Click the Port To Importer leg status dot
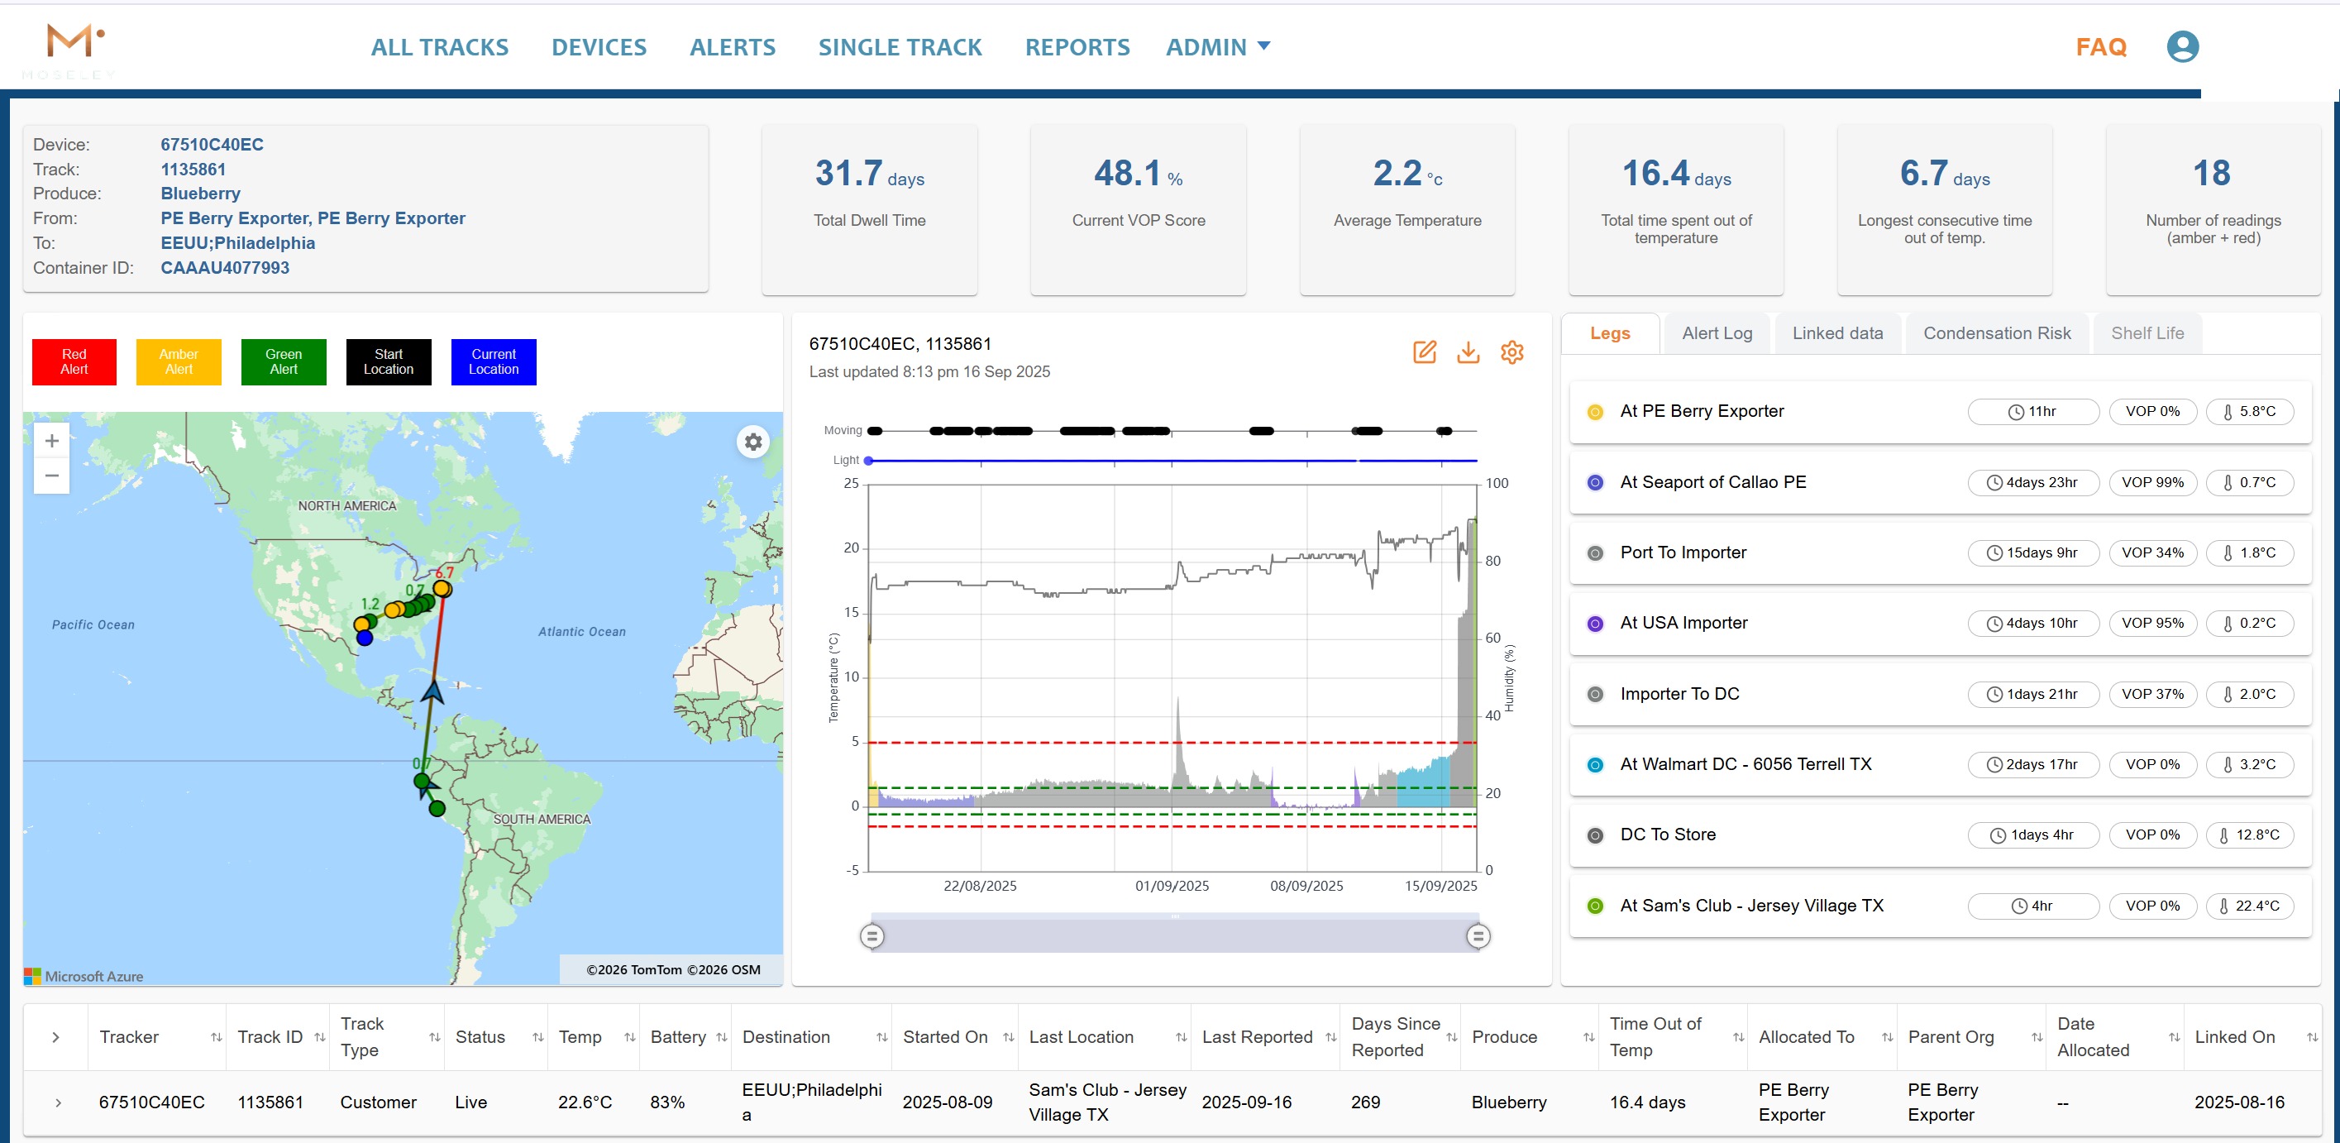2340x1143 pixels. point(1594,553)
